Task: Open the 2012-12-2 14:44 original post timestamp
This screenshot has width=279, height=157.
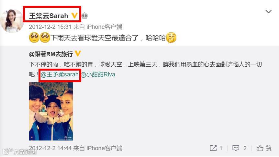Action: coord(50,148)
